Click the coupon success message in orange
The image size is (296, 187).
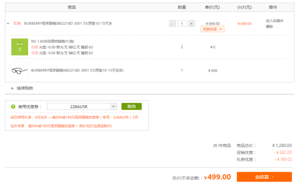pos(74,122)
